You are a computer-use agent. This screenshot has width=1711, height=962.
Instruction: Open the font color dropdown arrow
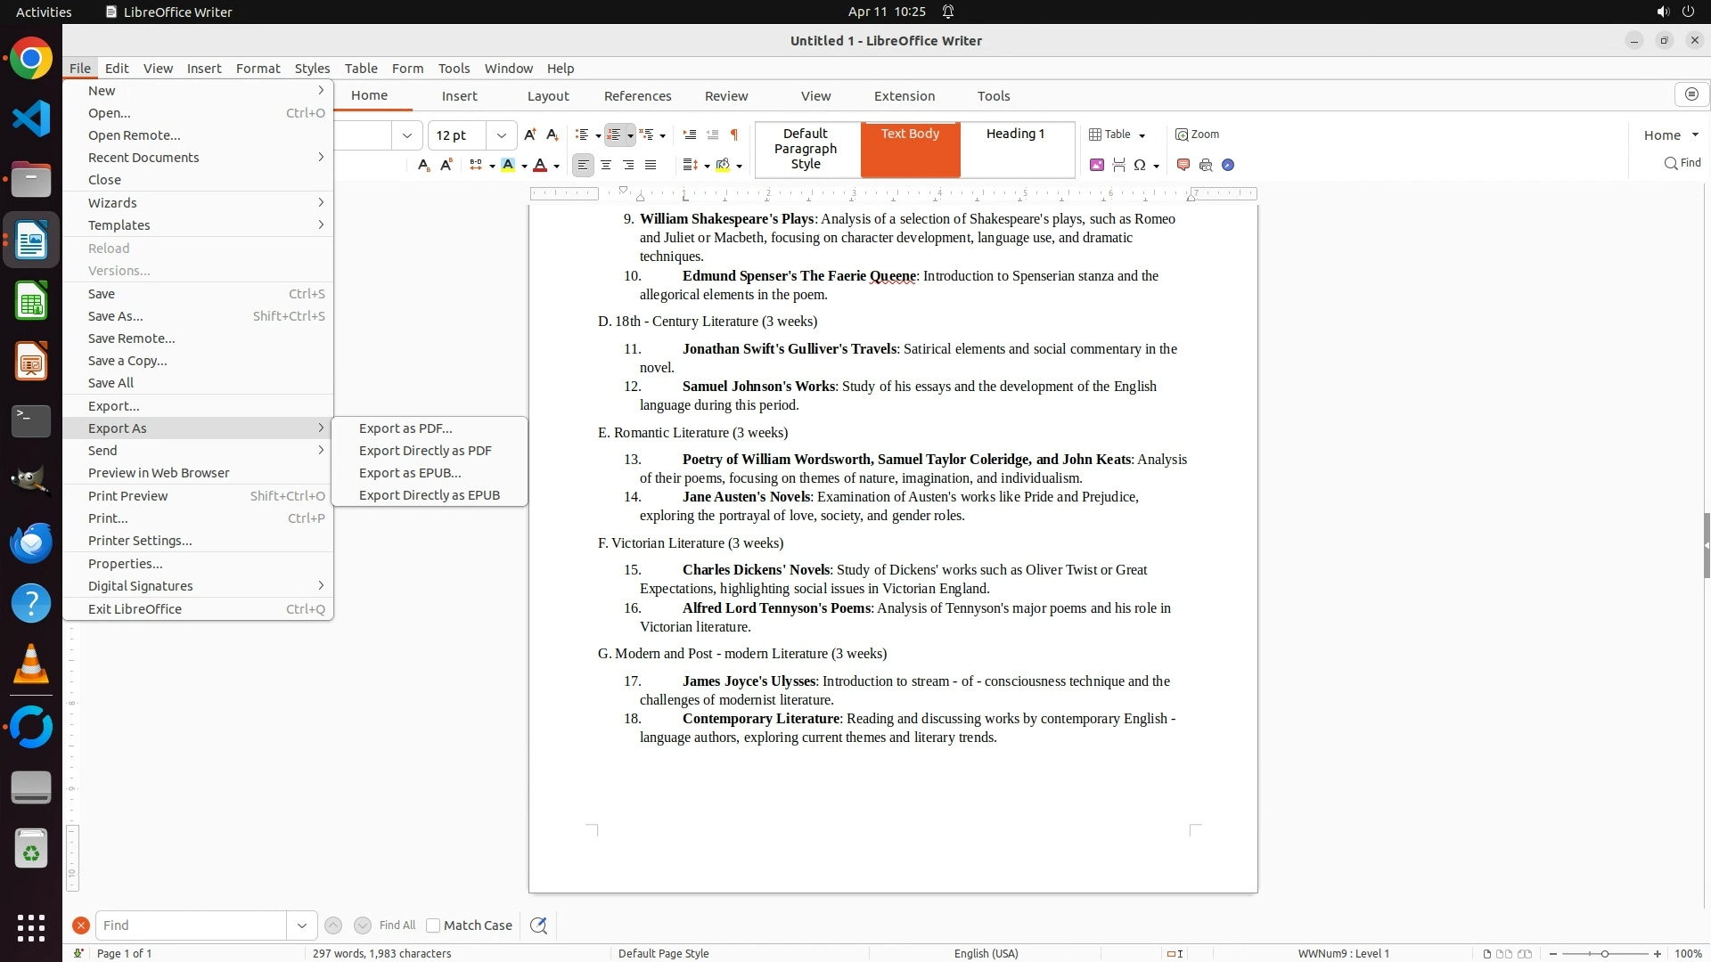pos(556,166)
